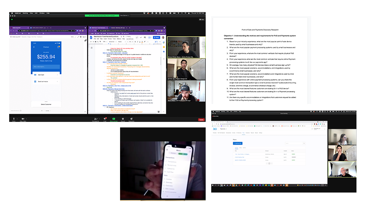The height and width of the screenshot is (205, 366).
Task: Select the Mobile App MVP browser tab
Action: pyautogui.click(x=20, y=28)
